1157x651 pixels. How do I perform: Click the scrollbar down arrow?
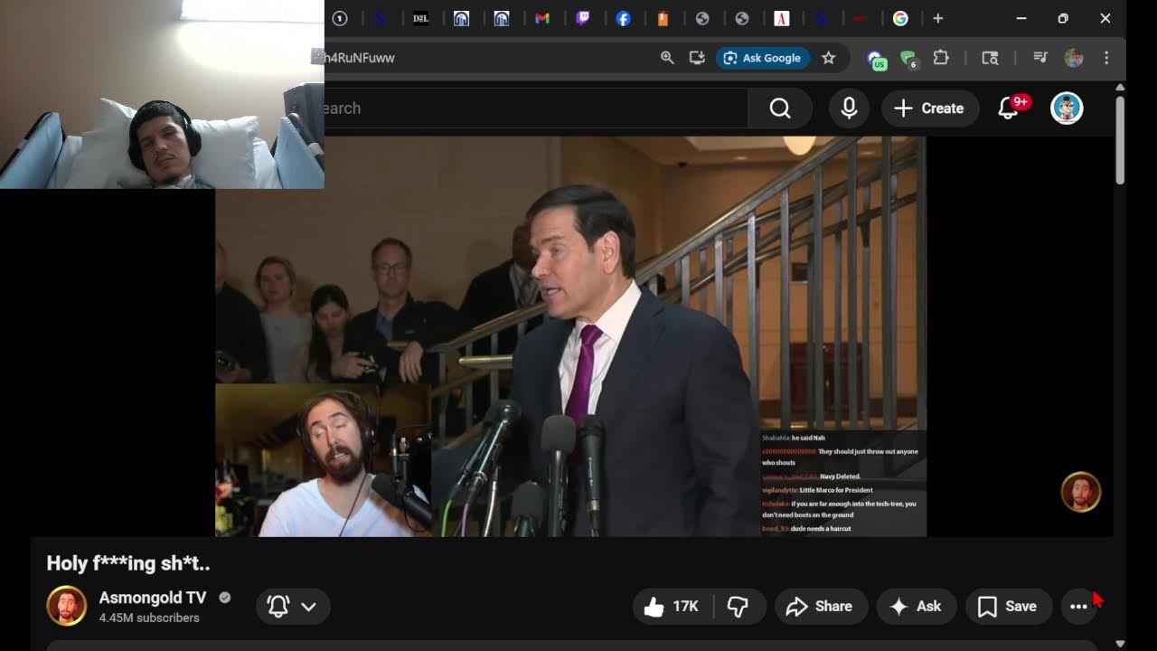(1121, 644)
